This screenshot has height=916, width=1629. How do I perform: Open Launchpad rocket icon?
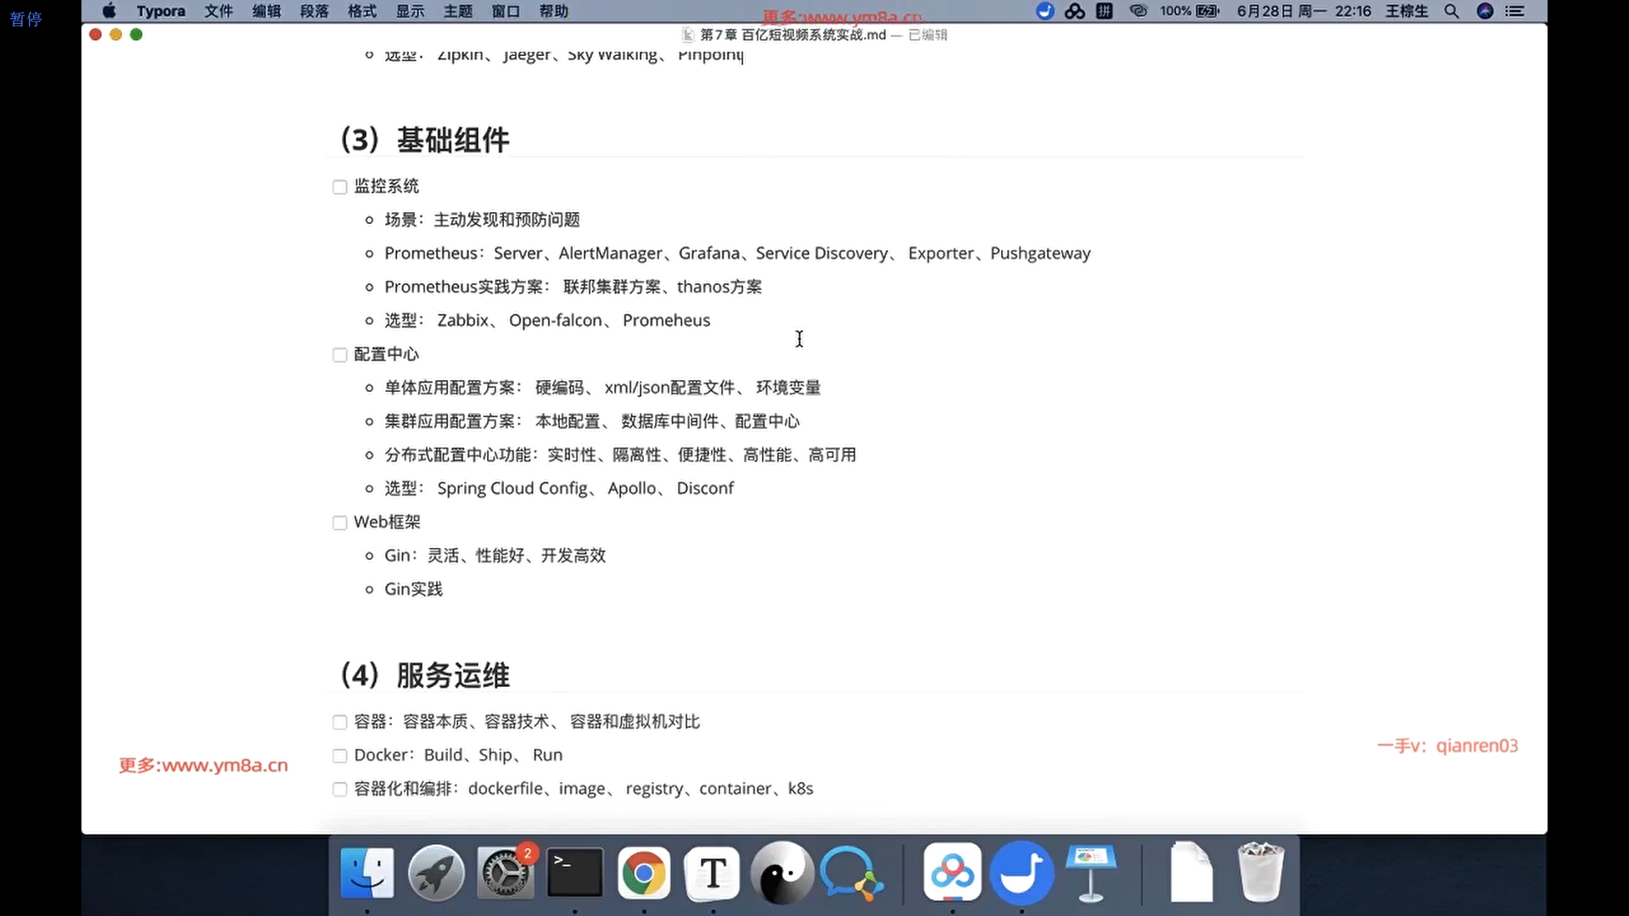click(x=436, y=873)
